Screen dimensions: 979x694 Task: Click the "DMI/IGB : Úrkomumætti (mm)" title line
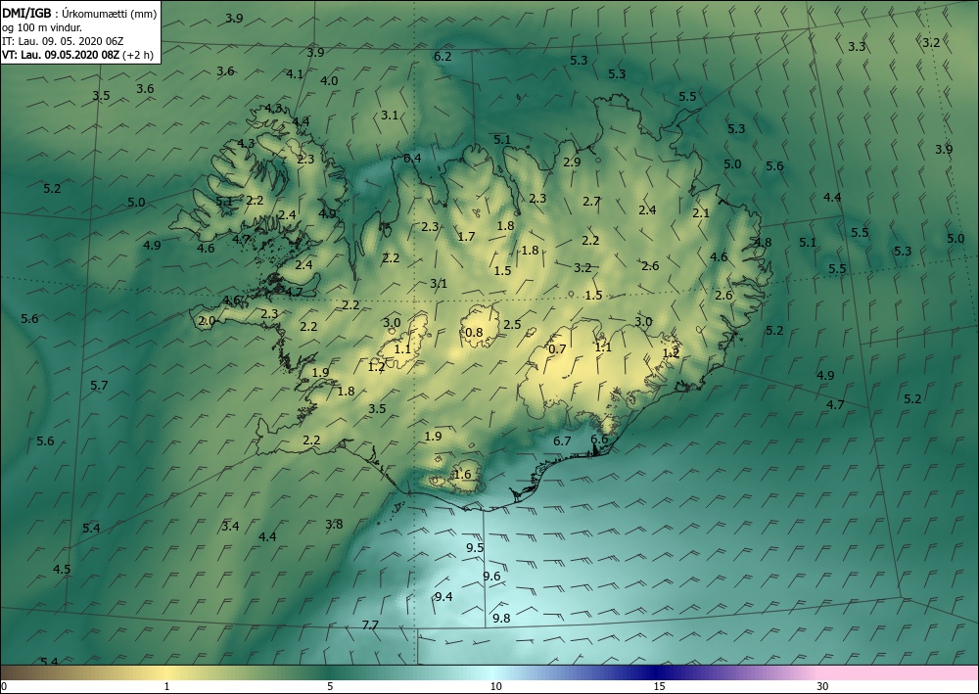coord(79,13)
